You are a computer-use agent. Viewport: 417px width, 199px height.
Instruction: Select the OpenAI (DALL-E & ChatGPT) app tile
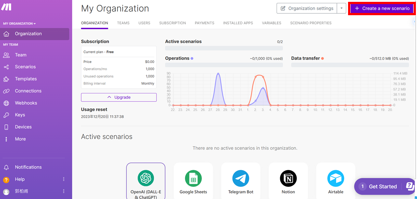click(146, 181)
